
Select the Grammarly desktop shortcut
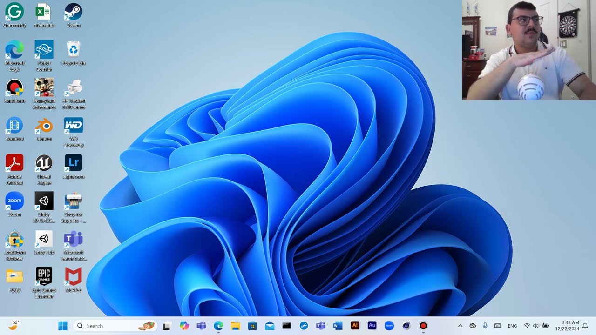14,15
